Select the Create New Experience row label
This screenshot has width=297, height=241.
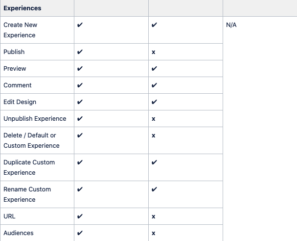coord(20,30)
